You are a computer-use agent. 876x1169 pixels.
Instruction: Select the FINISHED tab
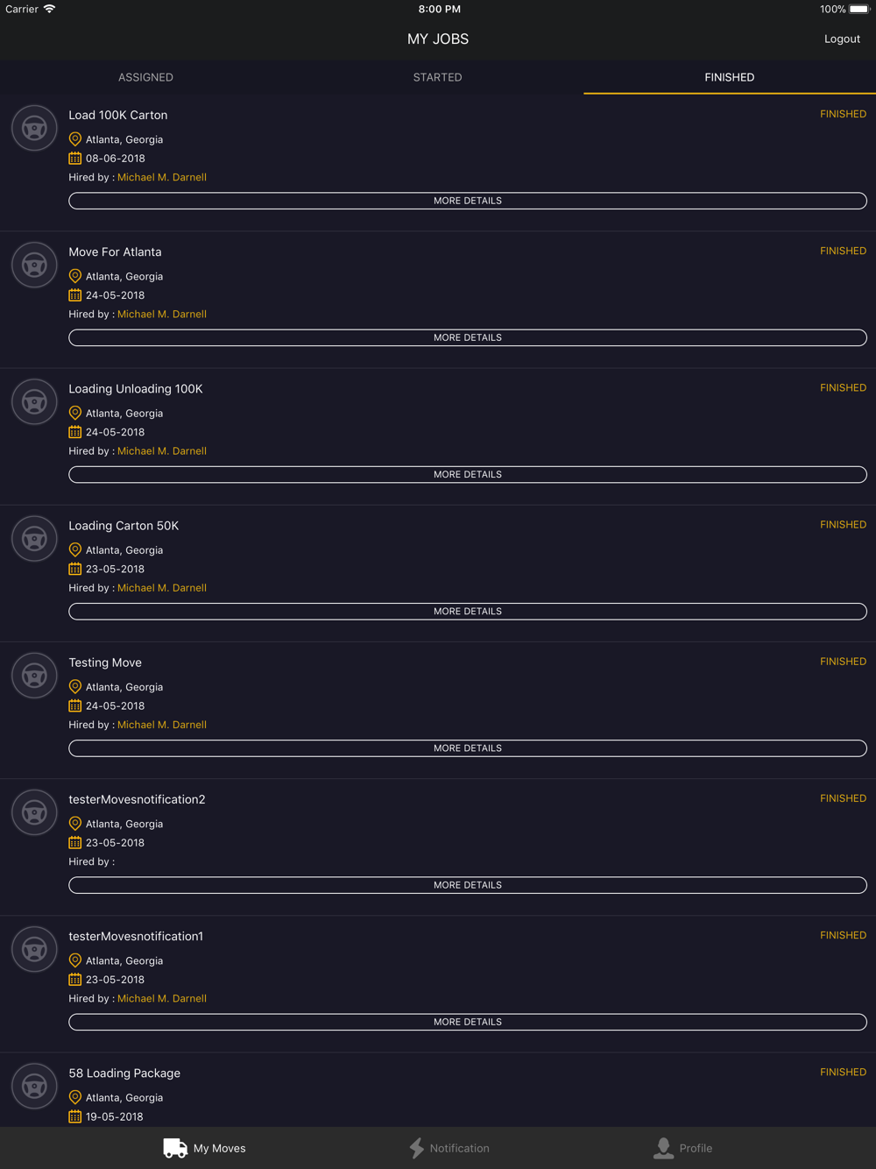click(x=729, y=77)
